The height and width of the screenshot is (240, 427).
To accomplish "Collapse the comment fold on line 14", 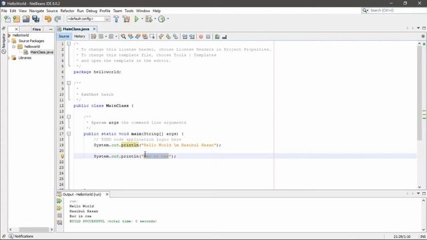I will [x=69, y=117].
